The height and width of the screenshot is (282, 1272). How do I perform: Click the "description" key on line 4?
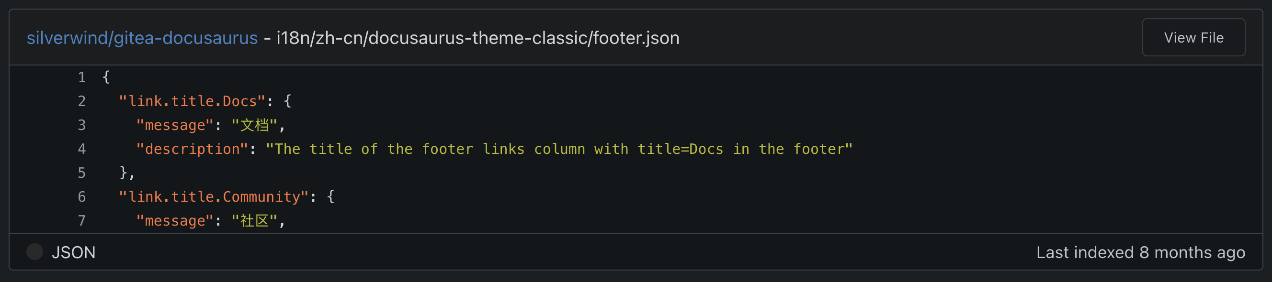click(x=192, y=149)
